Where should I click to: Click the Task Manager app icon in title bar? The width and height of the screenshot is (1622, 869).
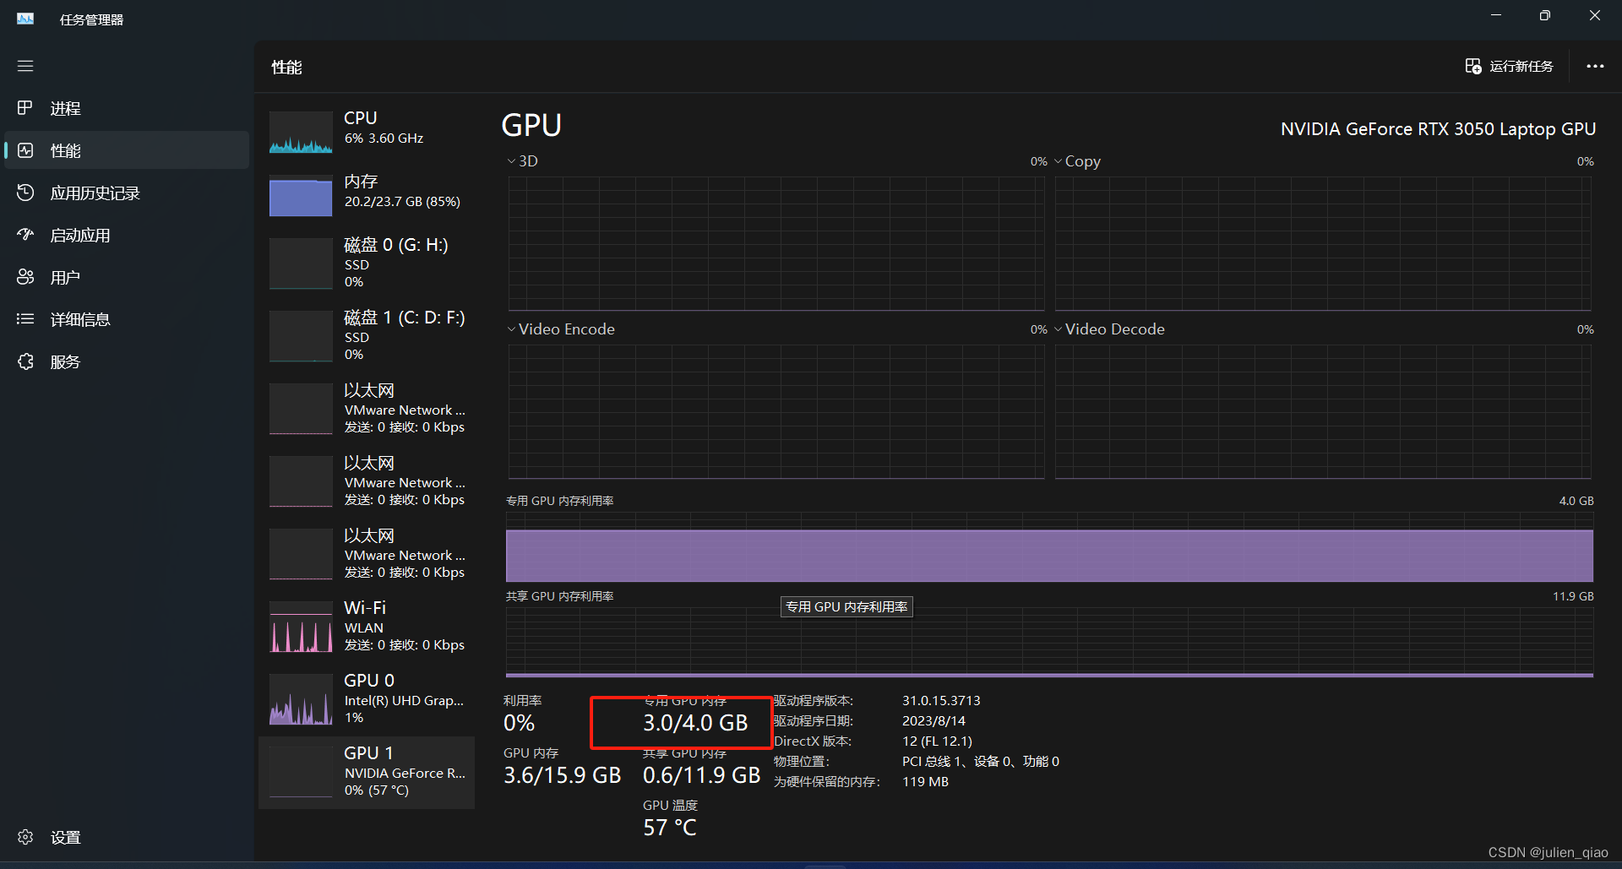pos(25,19)
